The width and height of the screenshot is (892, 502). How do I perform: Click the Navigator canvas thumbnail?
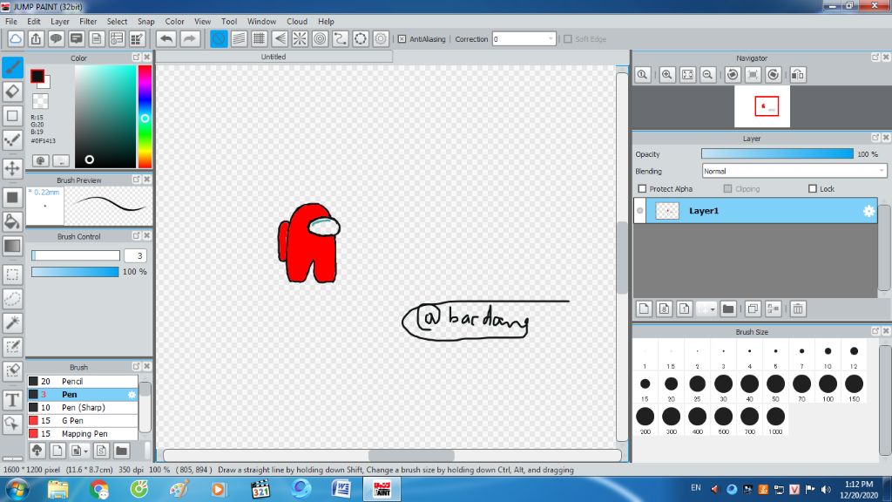[761, 106]
